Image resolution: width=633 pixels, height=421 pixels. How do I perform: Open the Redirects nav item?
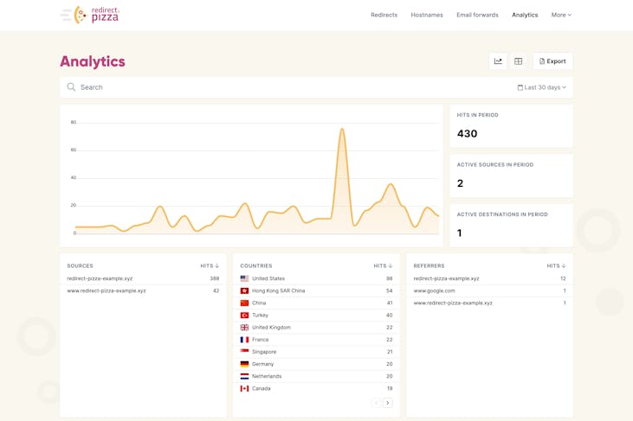point(384,15)
